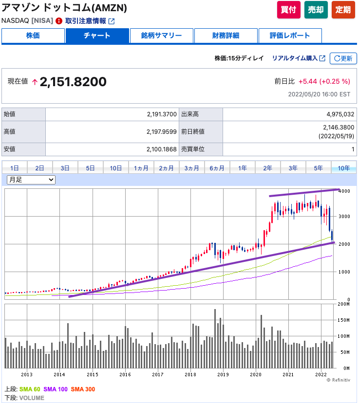The height and width of the screenshot is (403, 358).
Task: Click the timestamp 2022/05/20 16:00 EST
Action: click(x=319, y=94)
